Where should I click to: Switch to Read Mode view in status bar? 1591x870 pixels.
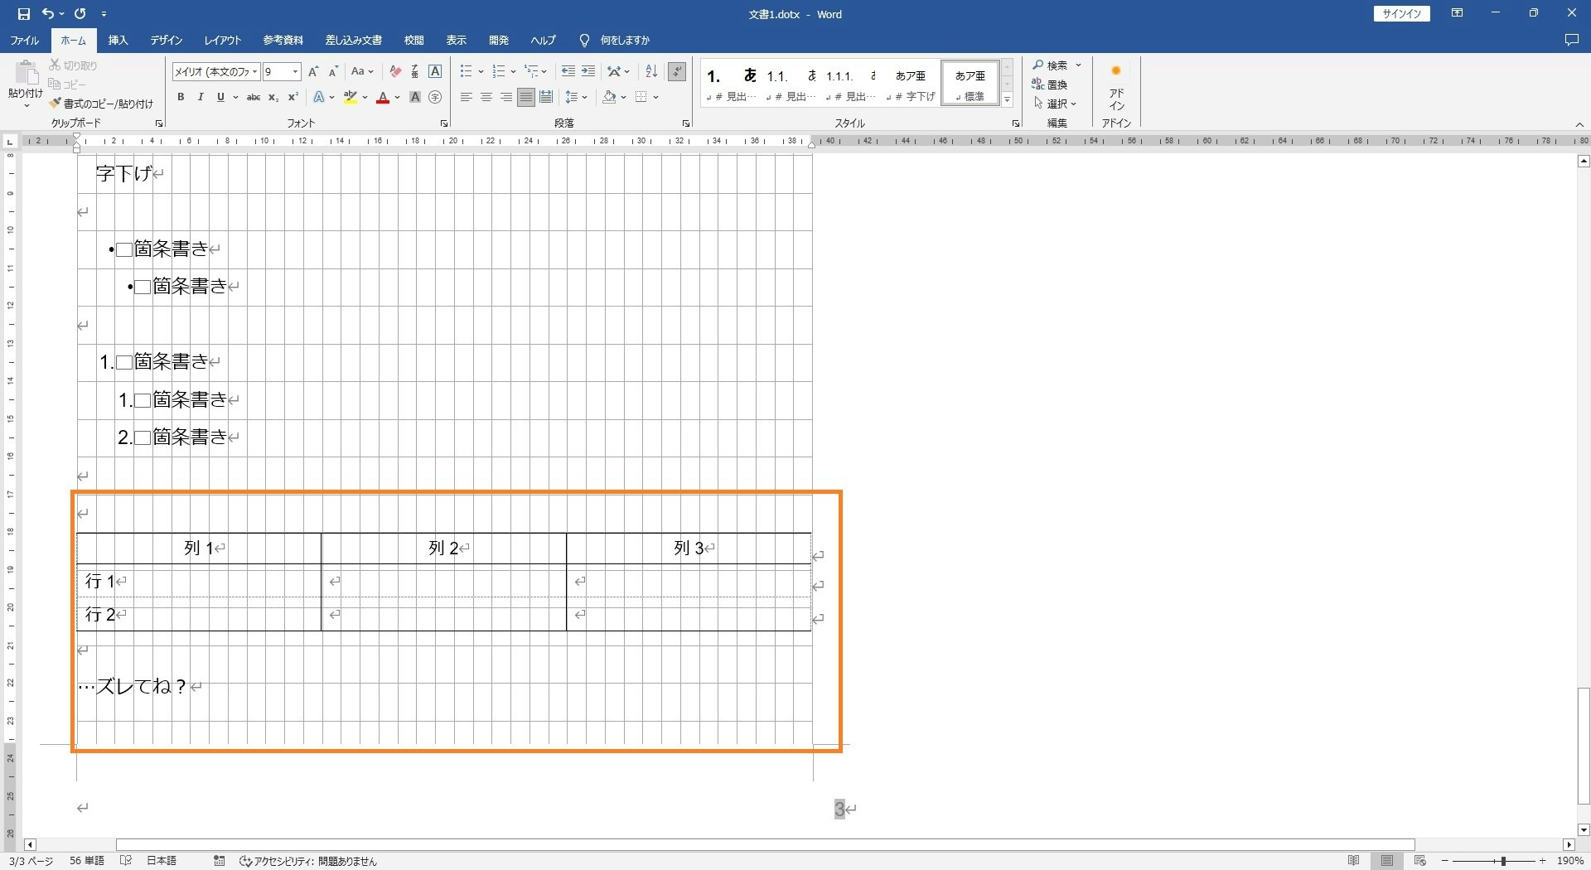pyautogui.click(x=1354, y=861)
